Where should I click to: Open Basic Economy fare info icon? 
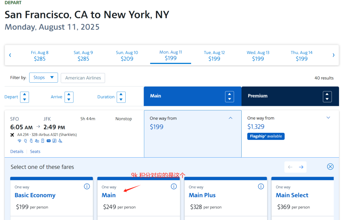(87, 187)
